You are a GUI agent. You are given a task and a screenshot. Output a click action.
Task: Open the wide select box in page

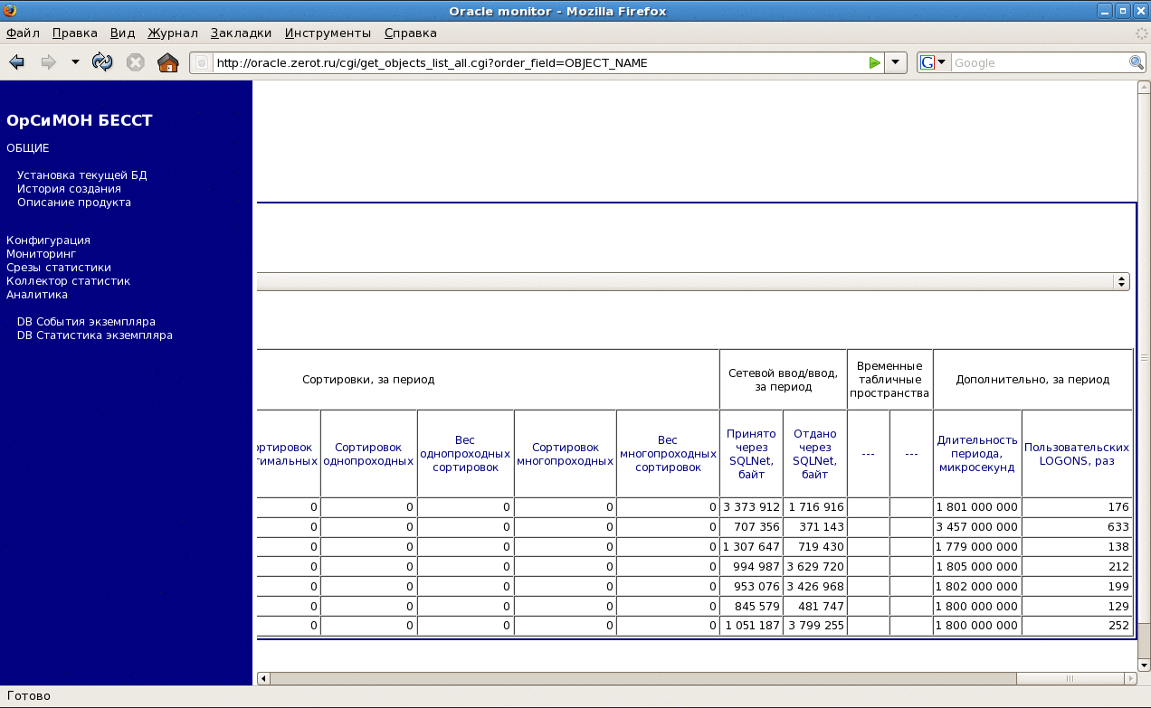click(x=692, y=282)
